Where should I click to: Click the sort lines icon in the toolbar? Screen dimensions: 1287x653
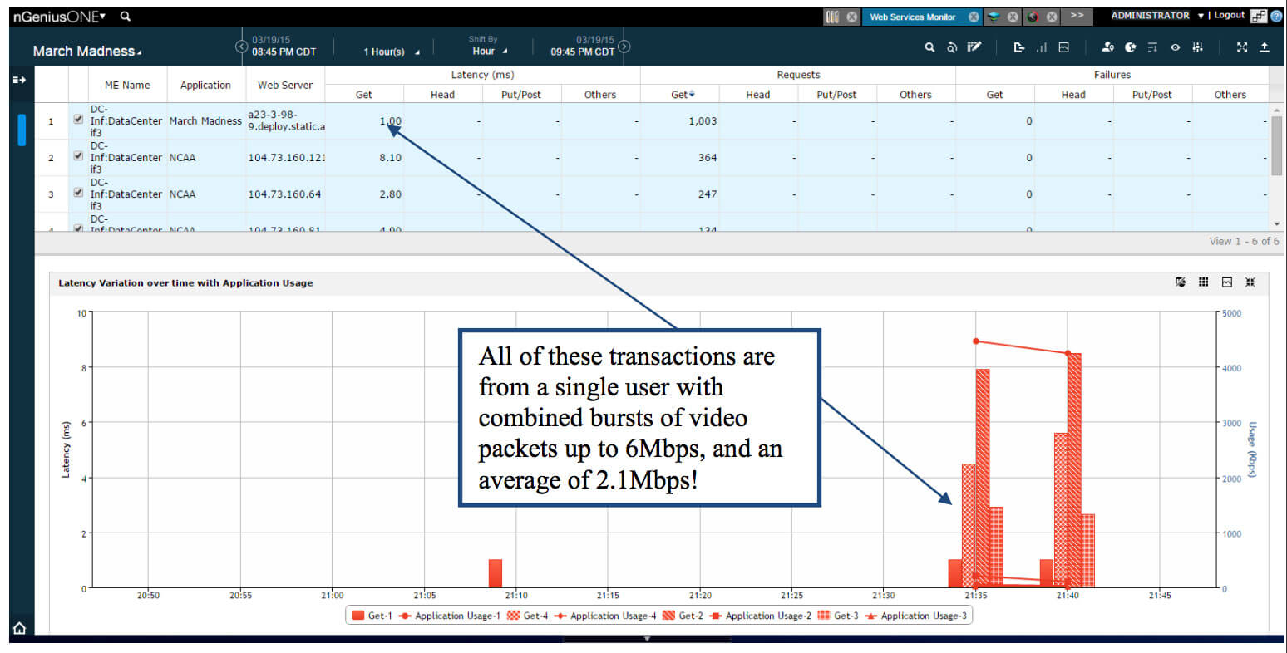pos(1152,48)
